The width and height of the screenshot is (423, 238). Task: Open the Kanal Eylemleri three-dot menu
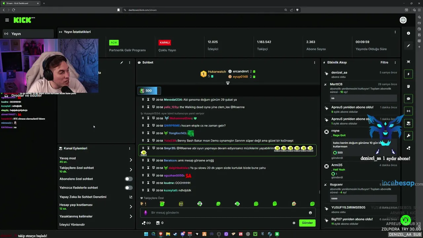click(130, 148)
